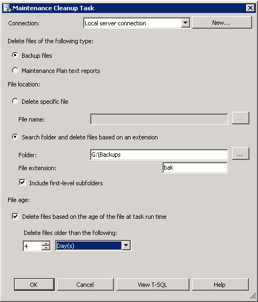
Task: Click New... to create a connection
Action: [222, 23]
